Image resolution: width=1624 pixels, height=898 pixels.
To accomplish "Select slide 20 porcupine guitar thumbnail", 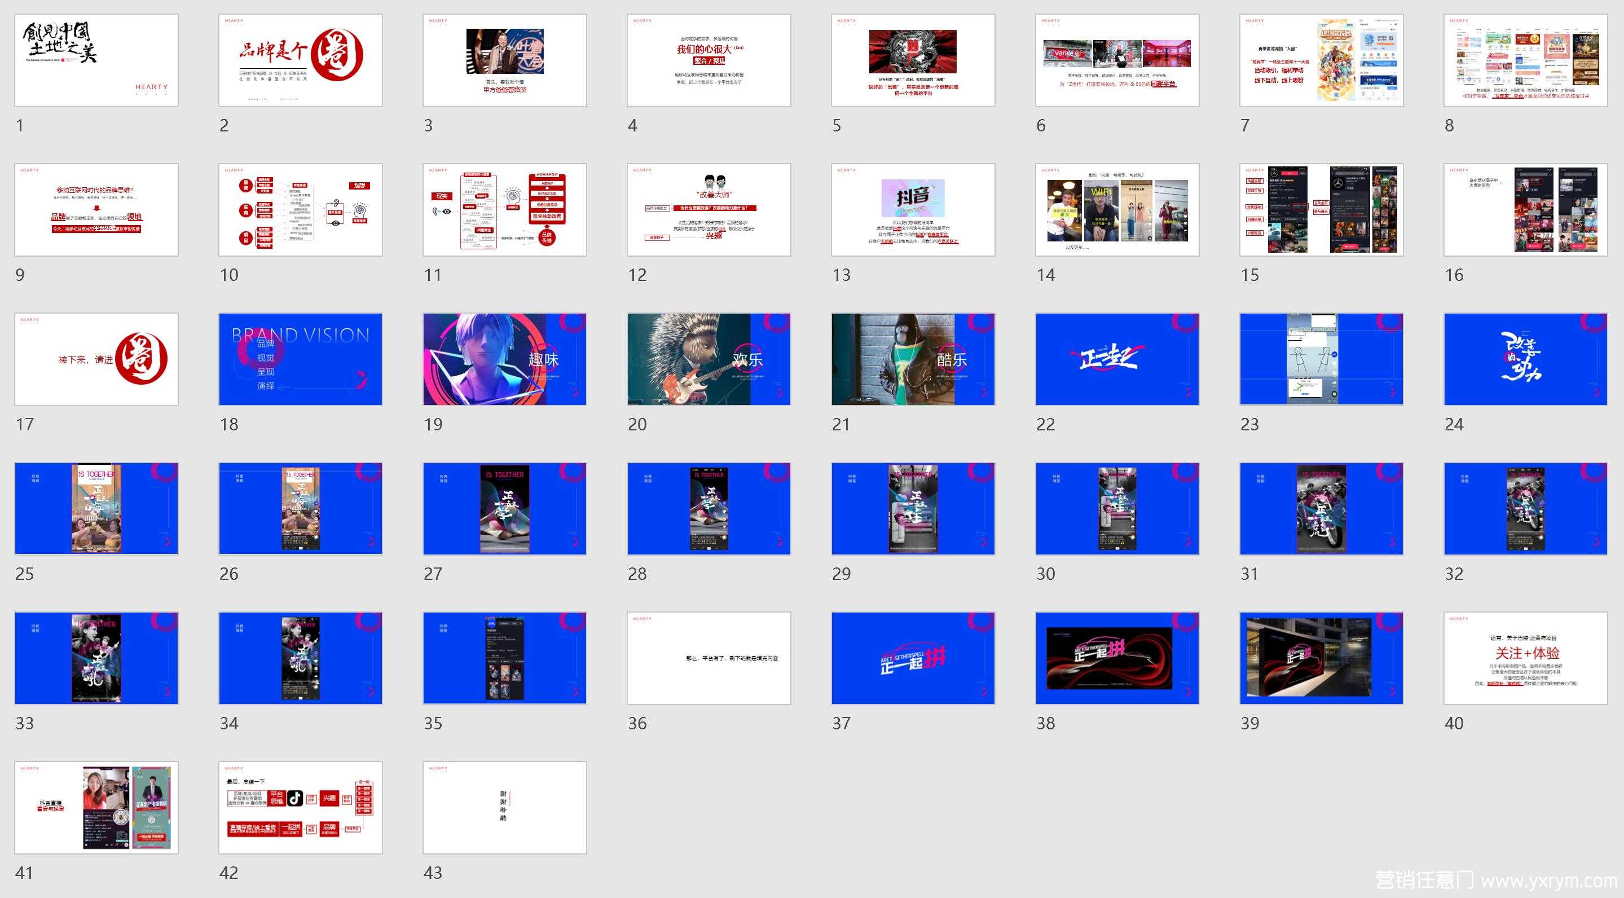I will point(709,359).
